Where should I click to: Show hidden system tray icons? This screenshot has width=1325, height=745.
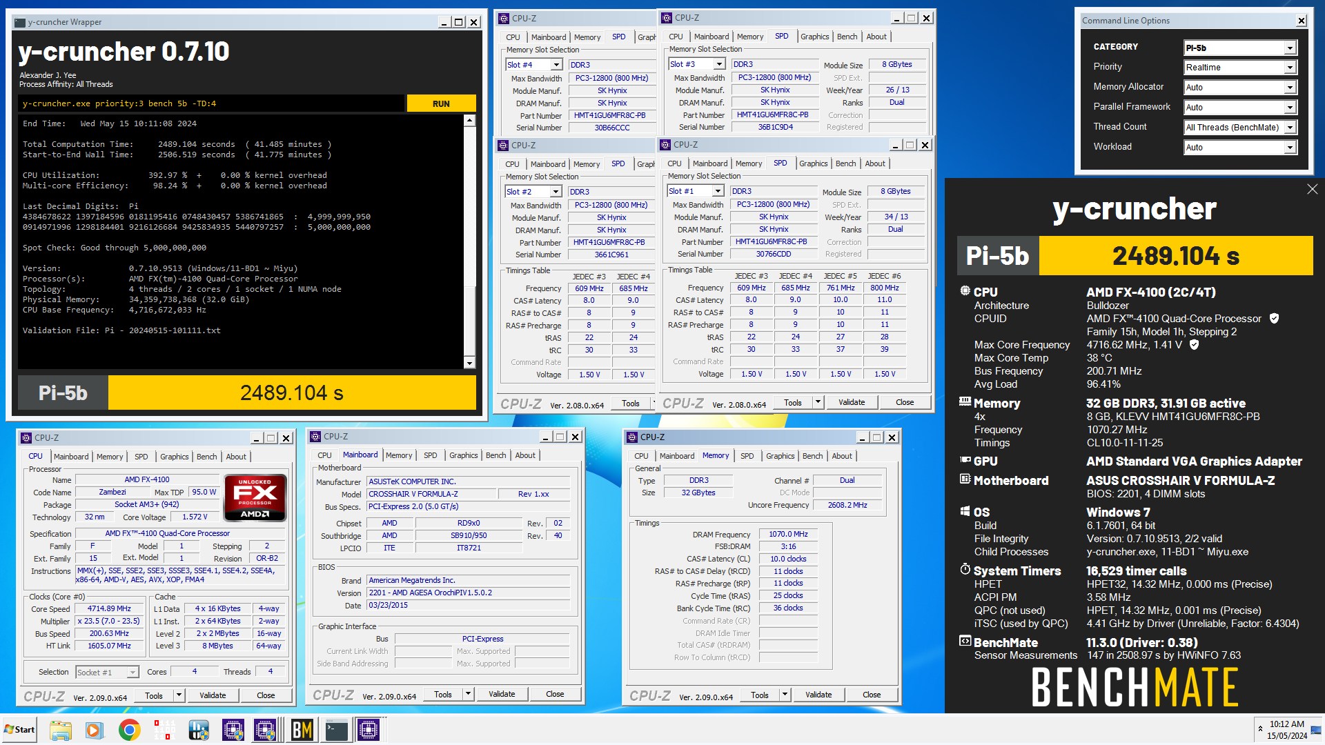(1260, 728)
